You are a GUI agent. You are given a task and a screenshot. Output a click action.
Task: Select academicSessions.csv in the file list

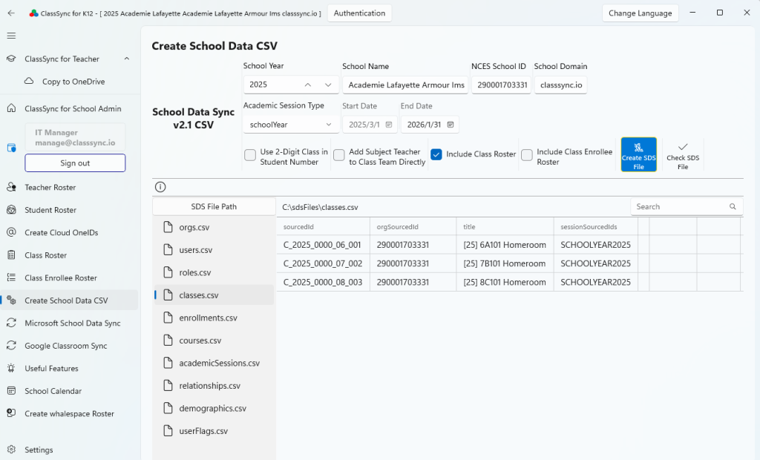pyautogui.click(x=214, y=363)
